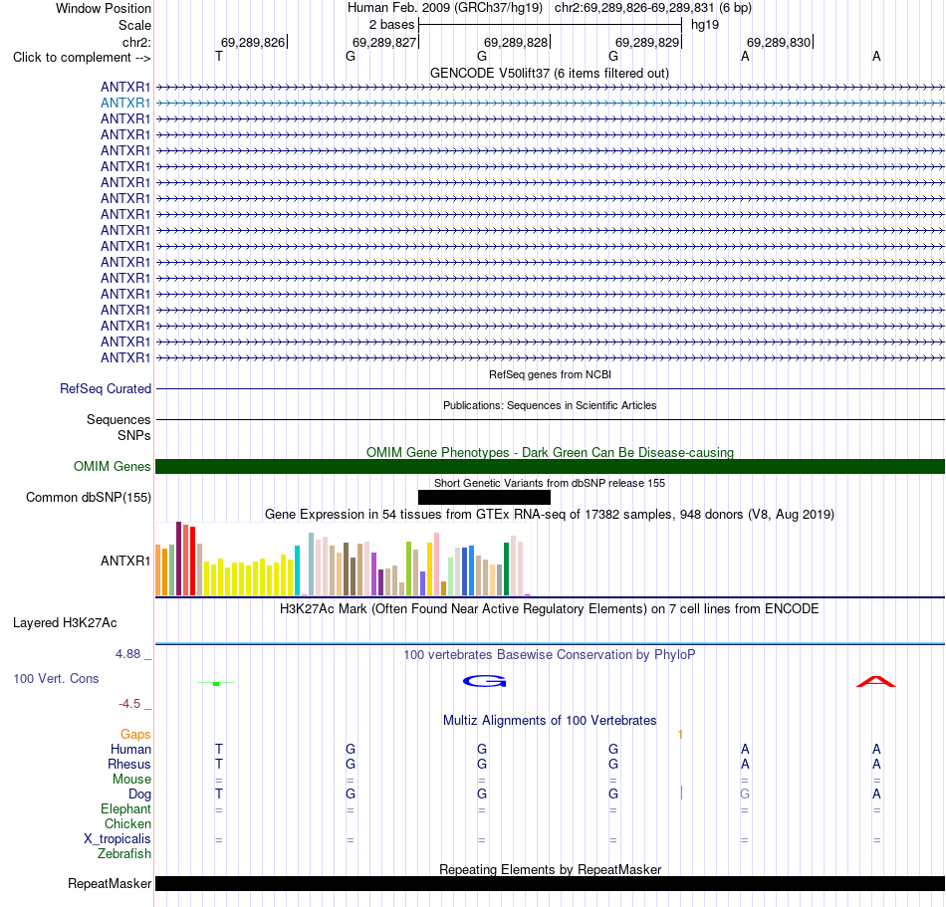Click the -4.5 lower PhyloP scale value

[129, 704]
